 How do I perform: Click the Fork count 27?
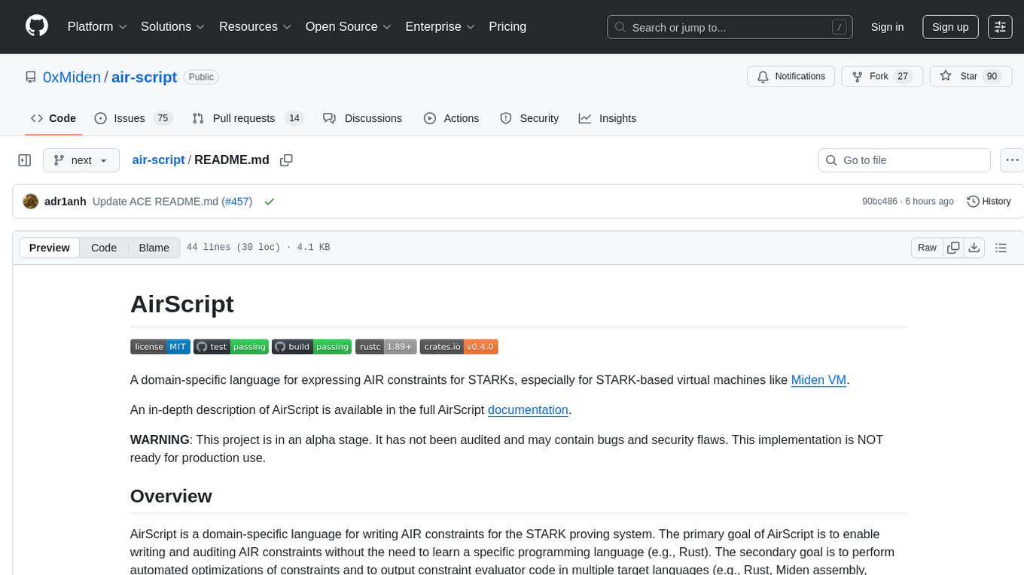point(904,76)
